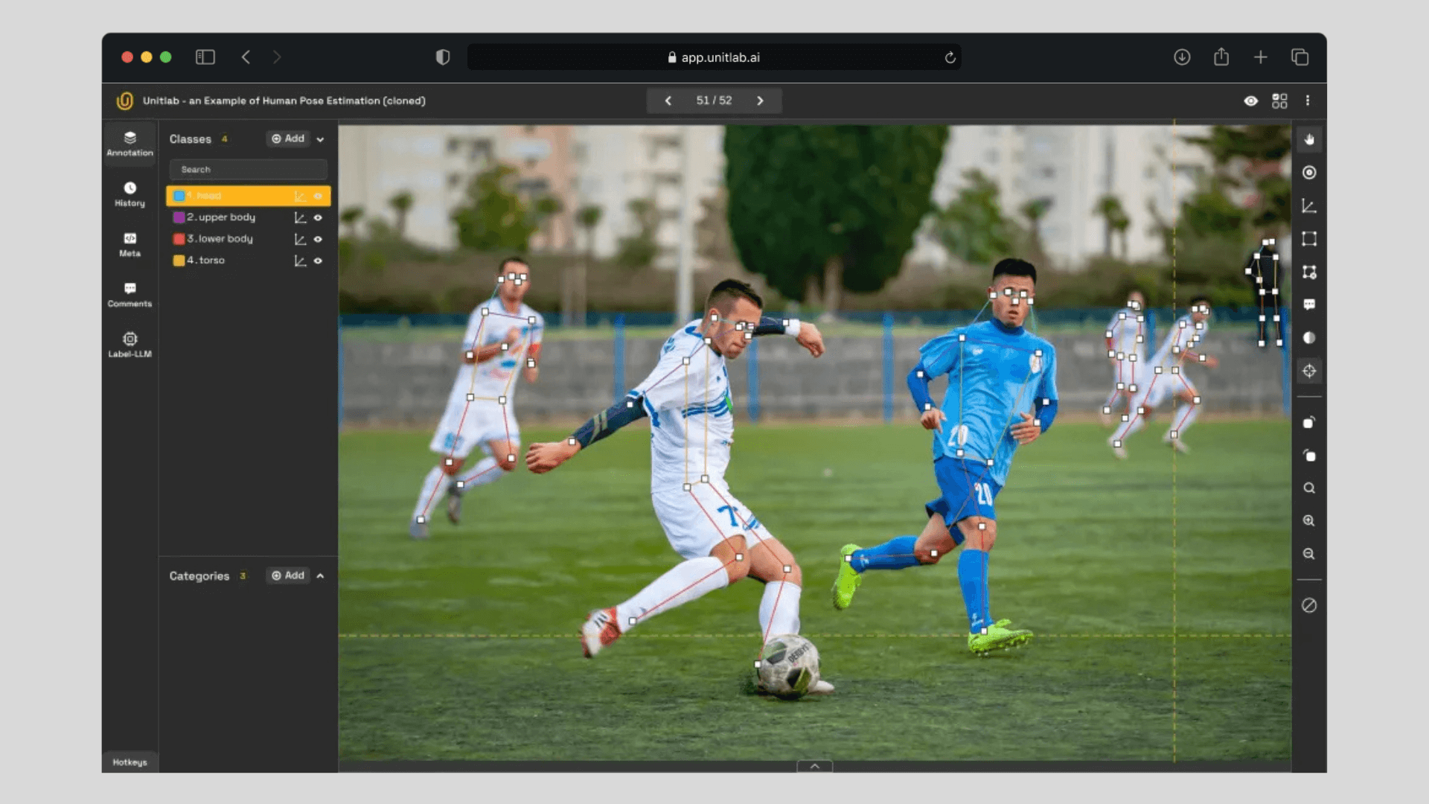Activate the Zoom In tool
The width and height of the screenshot is (1429, 804).
[x=1309, y=520]
